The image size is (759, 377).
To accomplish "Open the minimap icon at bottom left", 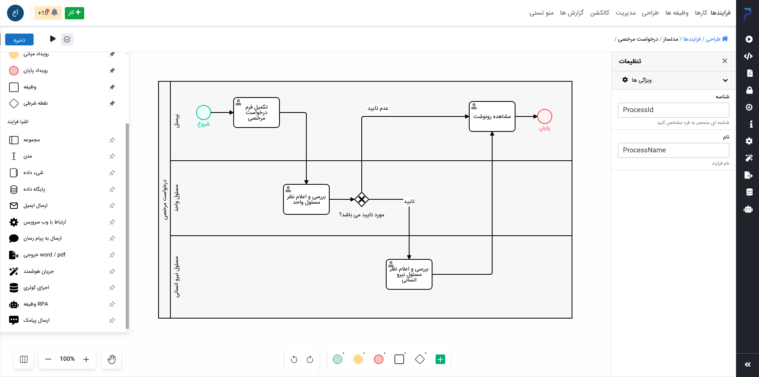I will point(24,359).
